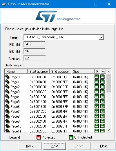Click Page4 read protection lock icon
The image size is (116, 151).
(x=97, y=97)
